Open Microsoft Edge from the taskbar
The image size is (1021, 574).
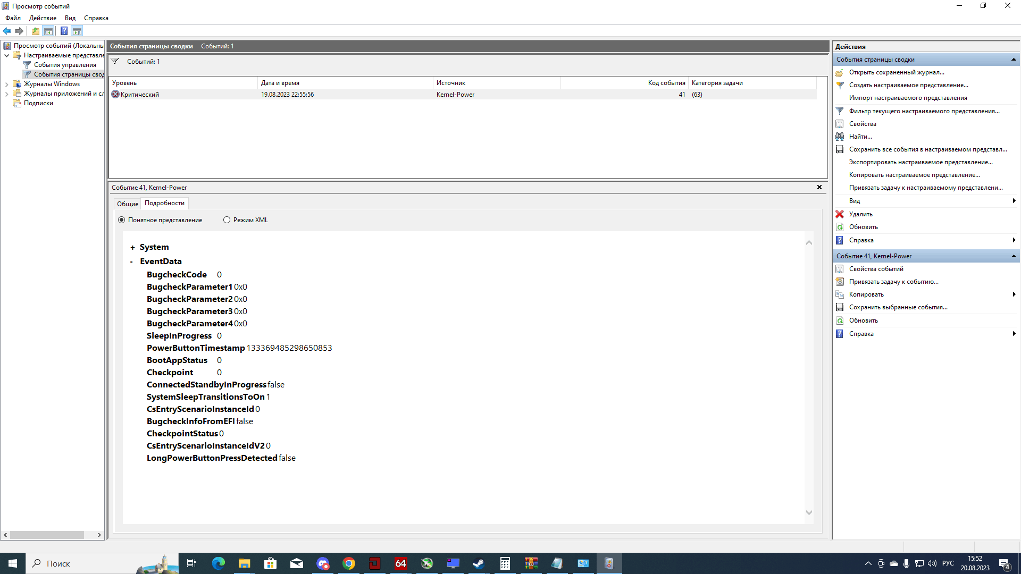219,563
